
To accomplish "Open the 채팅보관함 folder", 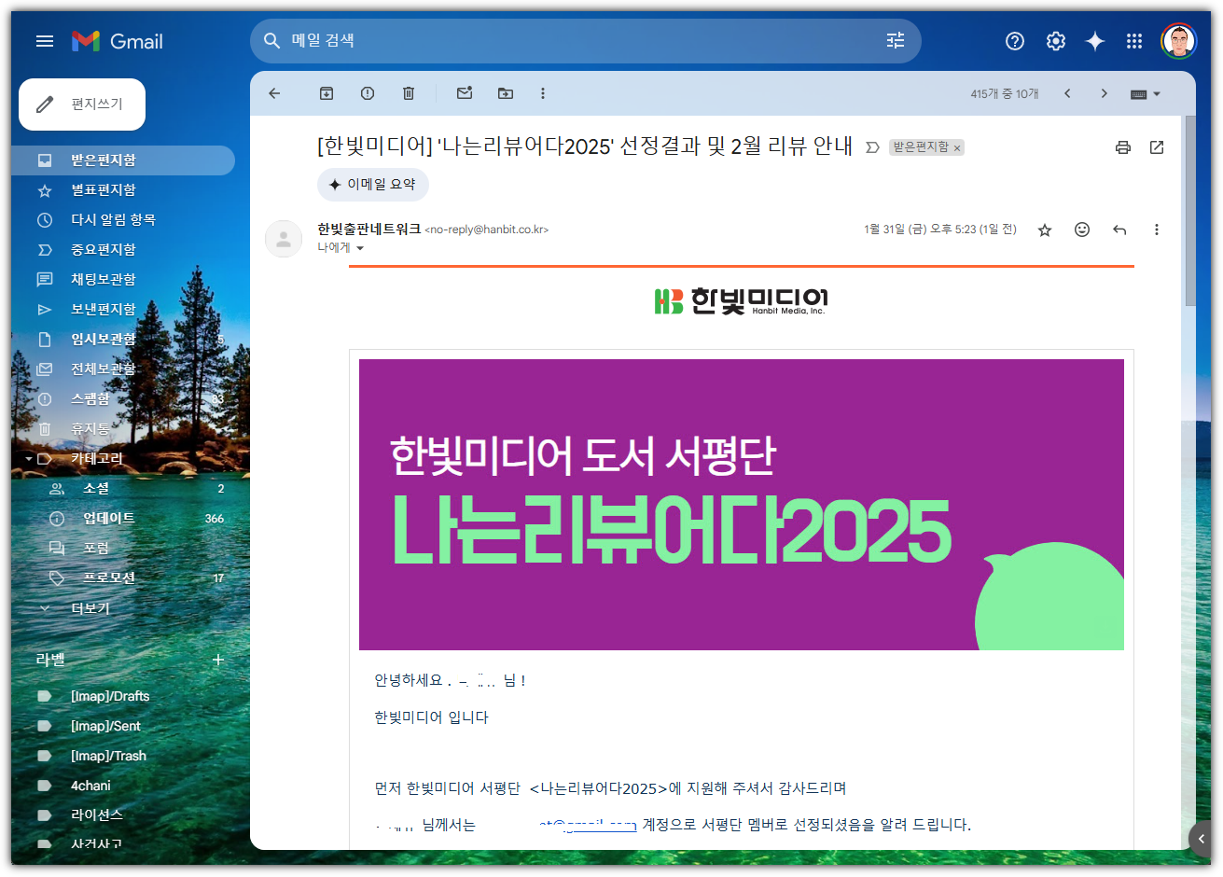I will point(123,280).
